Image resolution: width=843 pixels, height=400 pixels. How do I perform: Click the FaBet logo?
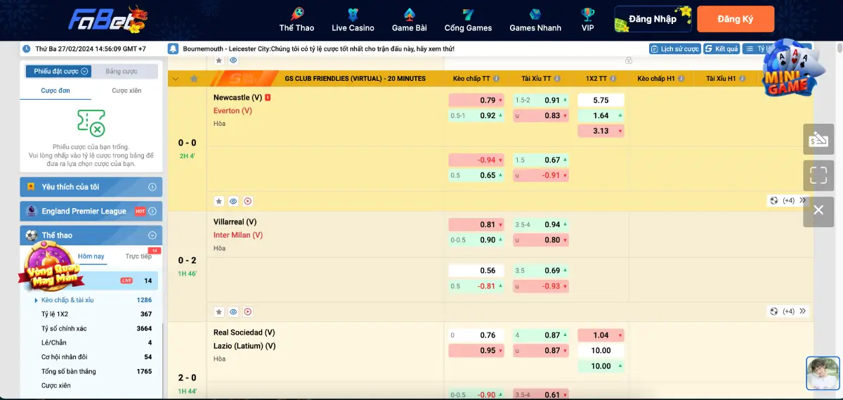click(107, 19)
